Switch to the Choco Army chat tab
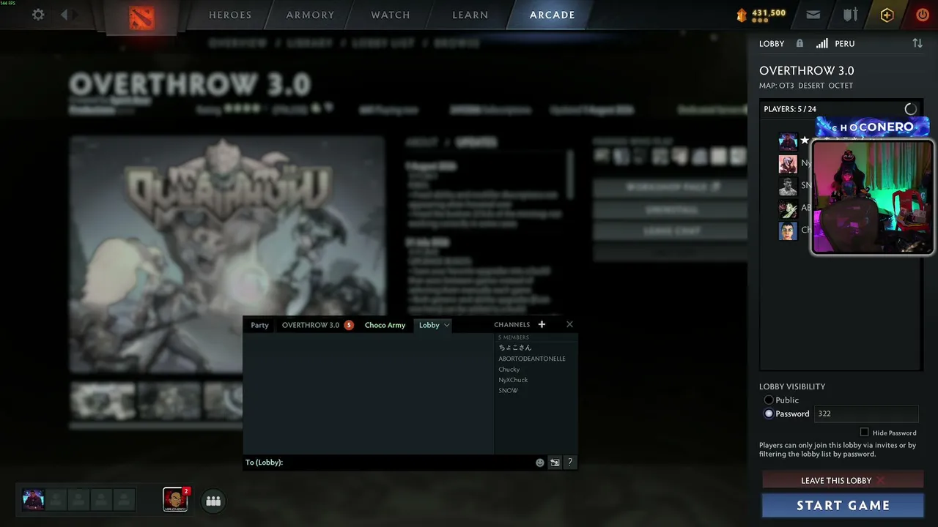The width and height of the screenshot is (938, 527). pyautogui.click(x=385, y=325)
